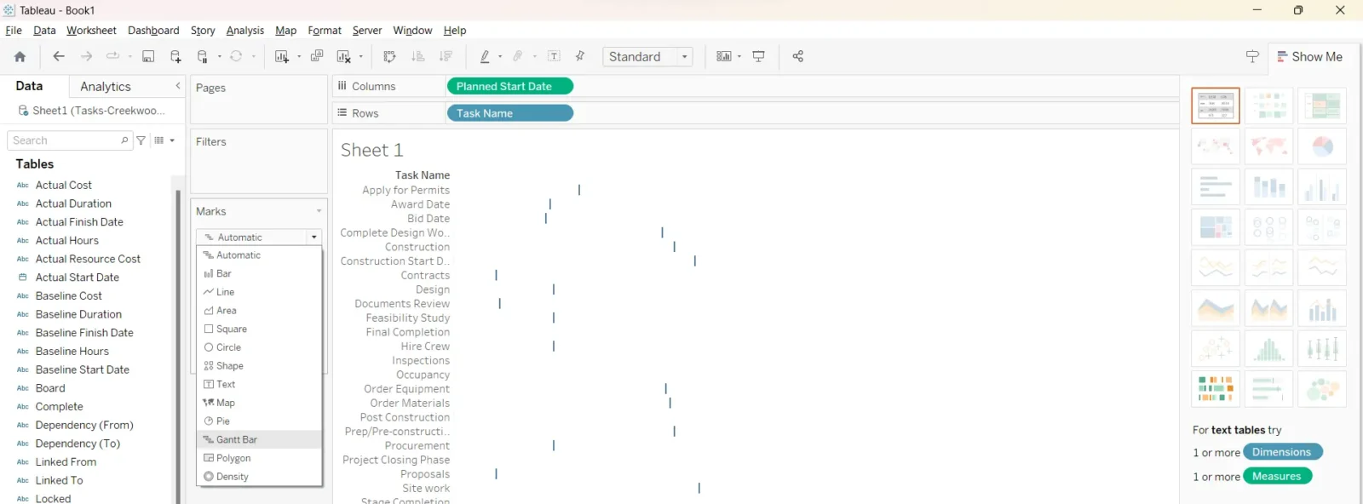1363x504 pixels.
Task: Click the Apply for Permits row label
Action: coord(405,190)
